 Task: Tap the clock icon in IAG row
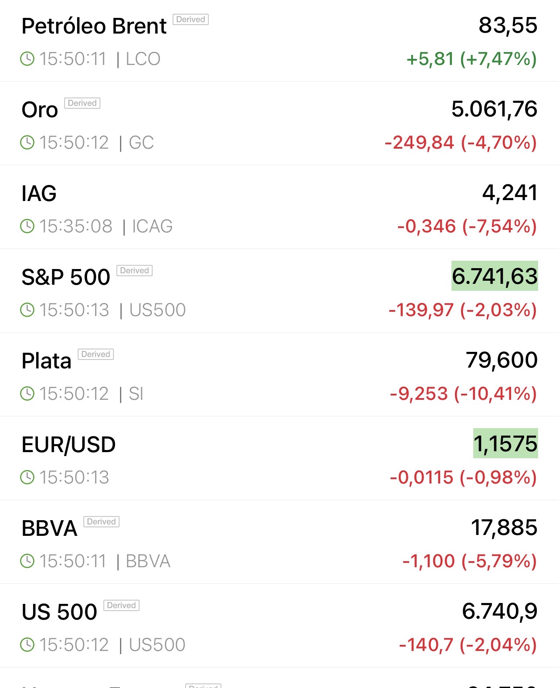tap(27, 226)
